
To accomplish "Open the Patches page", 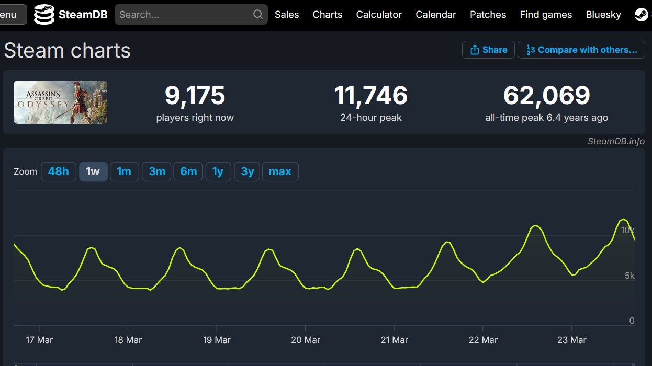I will (488, 15).
